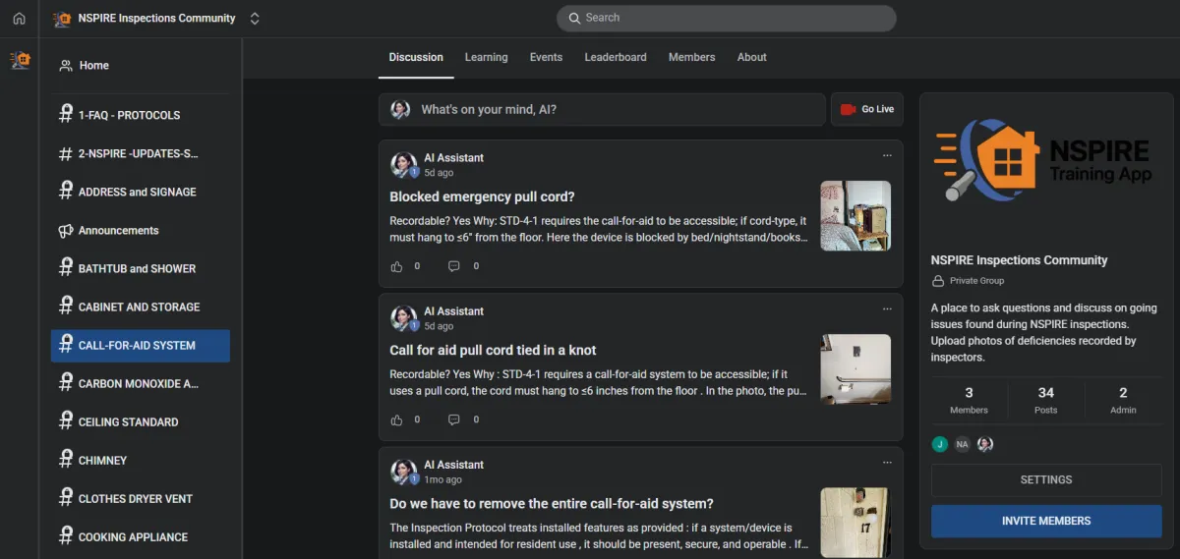Click the channel icon beside CHIMNEY
The height and width of the screenshot is (559, 1180).
point(66,459)
